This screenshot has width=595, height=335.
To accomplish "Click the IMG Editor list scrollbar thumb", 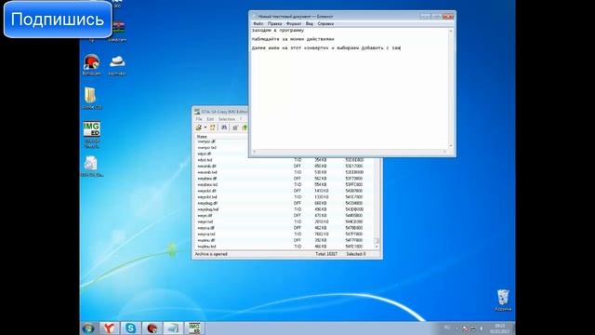I will 377,241.
